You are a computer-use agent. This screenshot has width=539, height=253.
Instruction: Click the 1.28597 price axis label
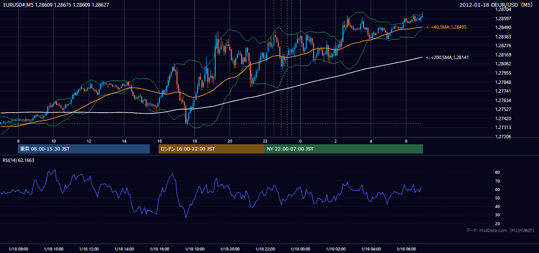pyautogui.click(x=503, y=19)
